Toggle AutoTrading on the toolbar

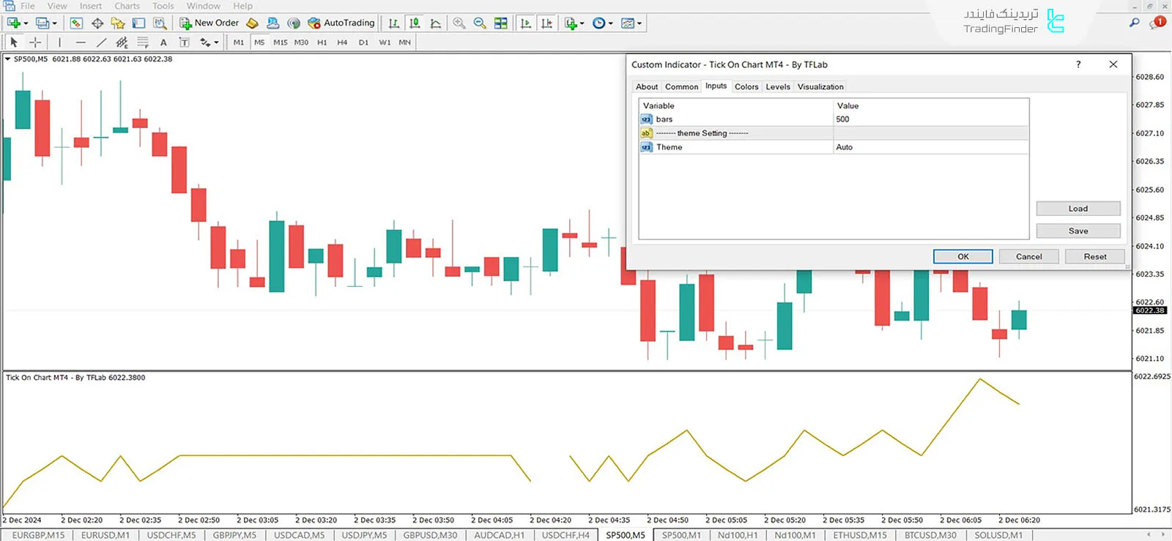tap(341, 23)
